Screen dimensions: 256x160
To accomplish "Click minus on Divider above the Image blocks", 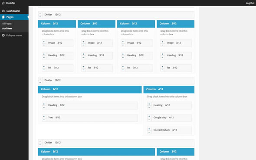I will coord(40,16).
